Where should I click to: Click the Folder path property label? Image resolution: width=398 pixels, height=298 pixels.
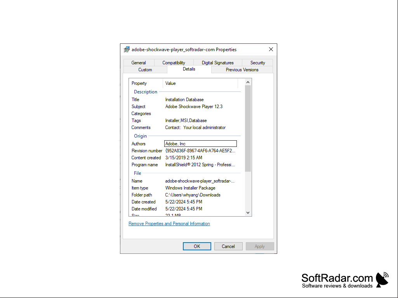[x=142, y=195]
